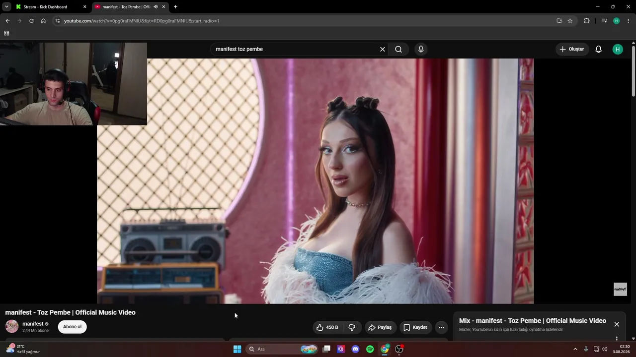Open the three-dot more actions menu

coord(441,327)
